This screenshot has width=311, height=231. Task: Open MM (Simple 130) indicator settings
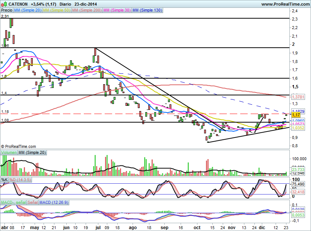click(x=147, y=10)
